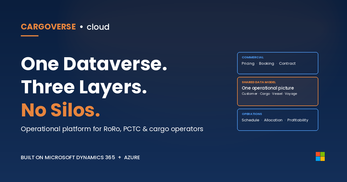Screen dimensions: 347x182
Task: Select the word "cloud" beside the brand
Action: coord(98,27)
